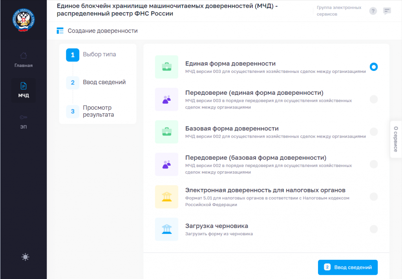Open the chat icon in the top bar
Viewport: 402px width, 279px height.
(x=387, y=11)
